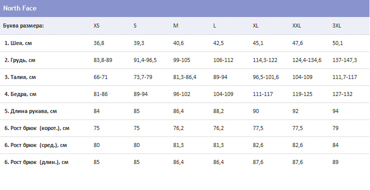This screenshot has height=190, width=370.
Task: Click the North Face table header
Action: point(20,8)
